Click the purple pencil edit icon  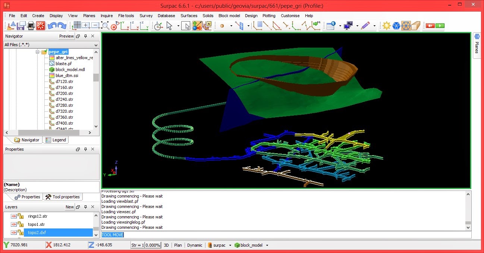tap(366, 26)
